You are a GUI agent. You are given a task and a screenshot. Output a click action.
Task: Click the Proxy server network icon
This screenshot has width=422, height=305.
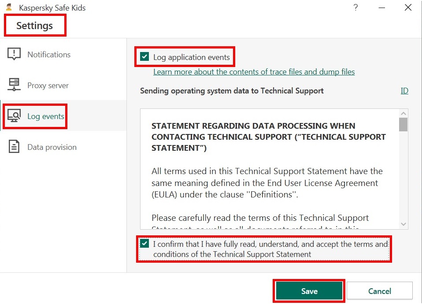[14, 85]
